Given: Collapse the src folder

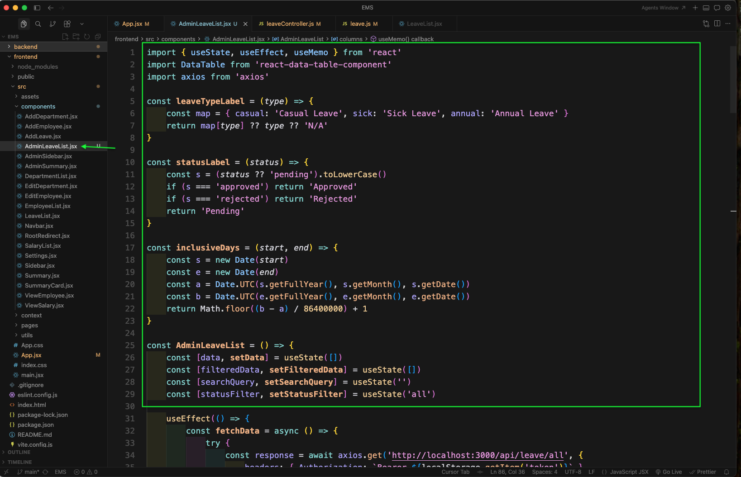Looking at the screenshot, I should pyautogui.click(x=53, y=86).
